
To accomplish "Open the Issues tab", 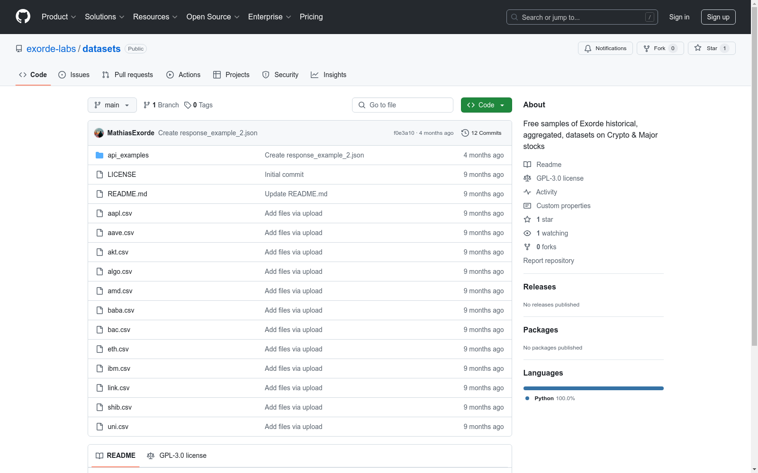I will click(x=74, y=75).
